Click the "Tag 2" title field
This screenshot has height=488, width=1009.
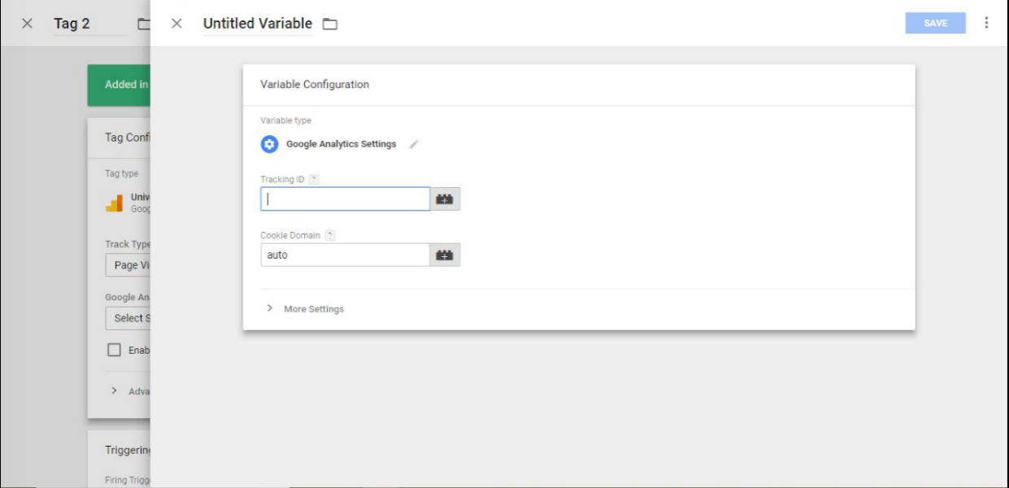pos(89,24)
